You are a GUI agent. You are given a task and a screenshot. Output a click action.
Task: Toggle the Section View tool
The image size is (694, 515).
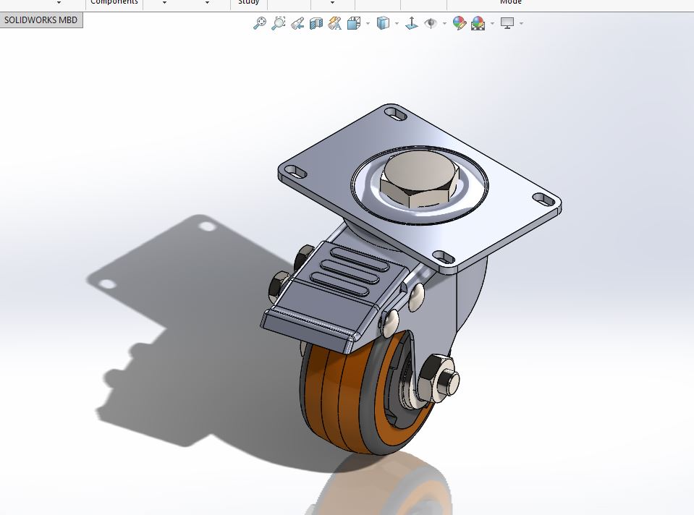316,23
